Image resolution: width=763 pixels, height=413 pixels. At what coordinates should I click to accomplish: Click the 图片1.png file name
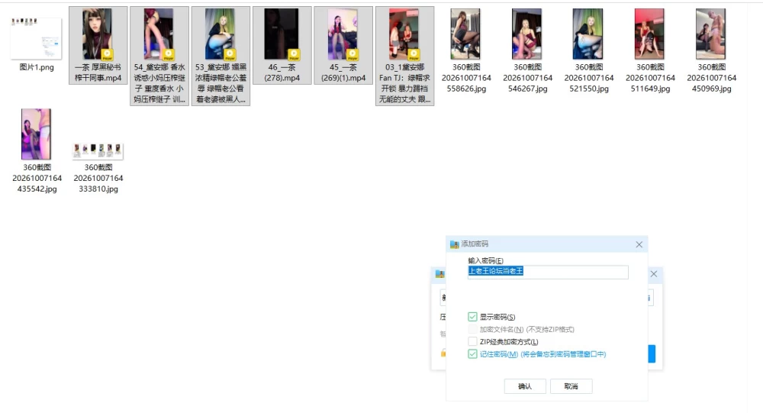point(37,67)
